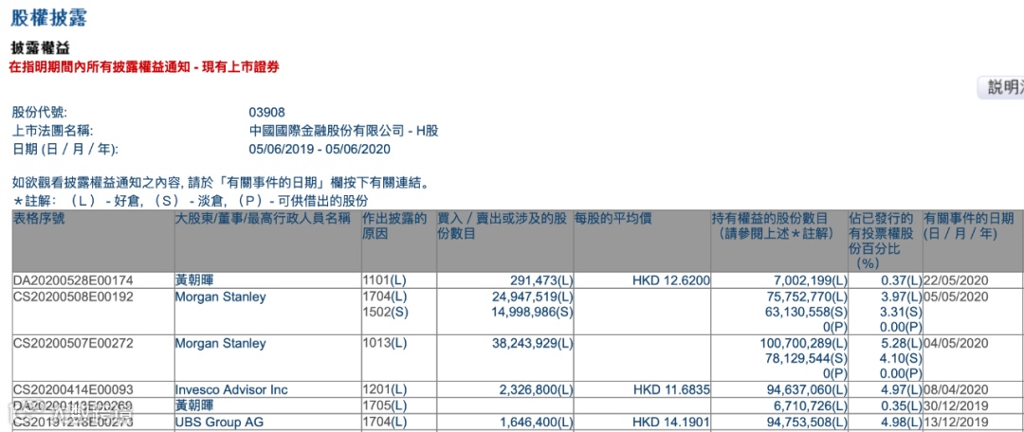Open Morgan Stanley link in row CS20200507E00272
Viewport: 1024px width, 432px height.
pyautogui.click(x=220, y=343)
